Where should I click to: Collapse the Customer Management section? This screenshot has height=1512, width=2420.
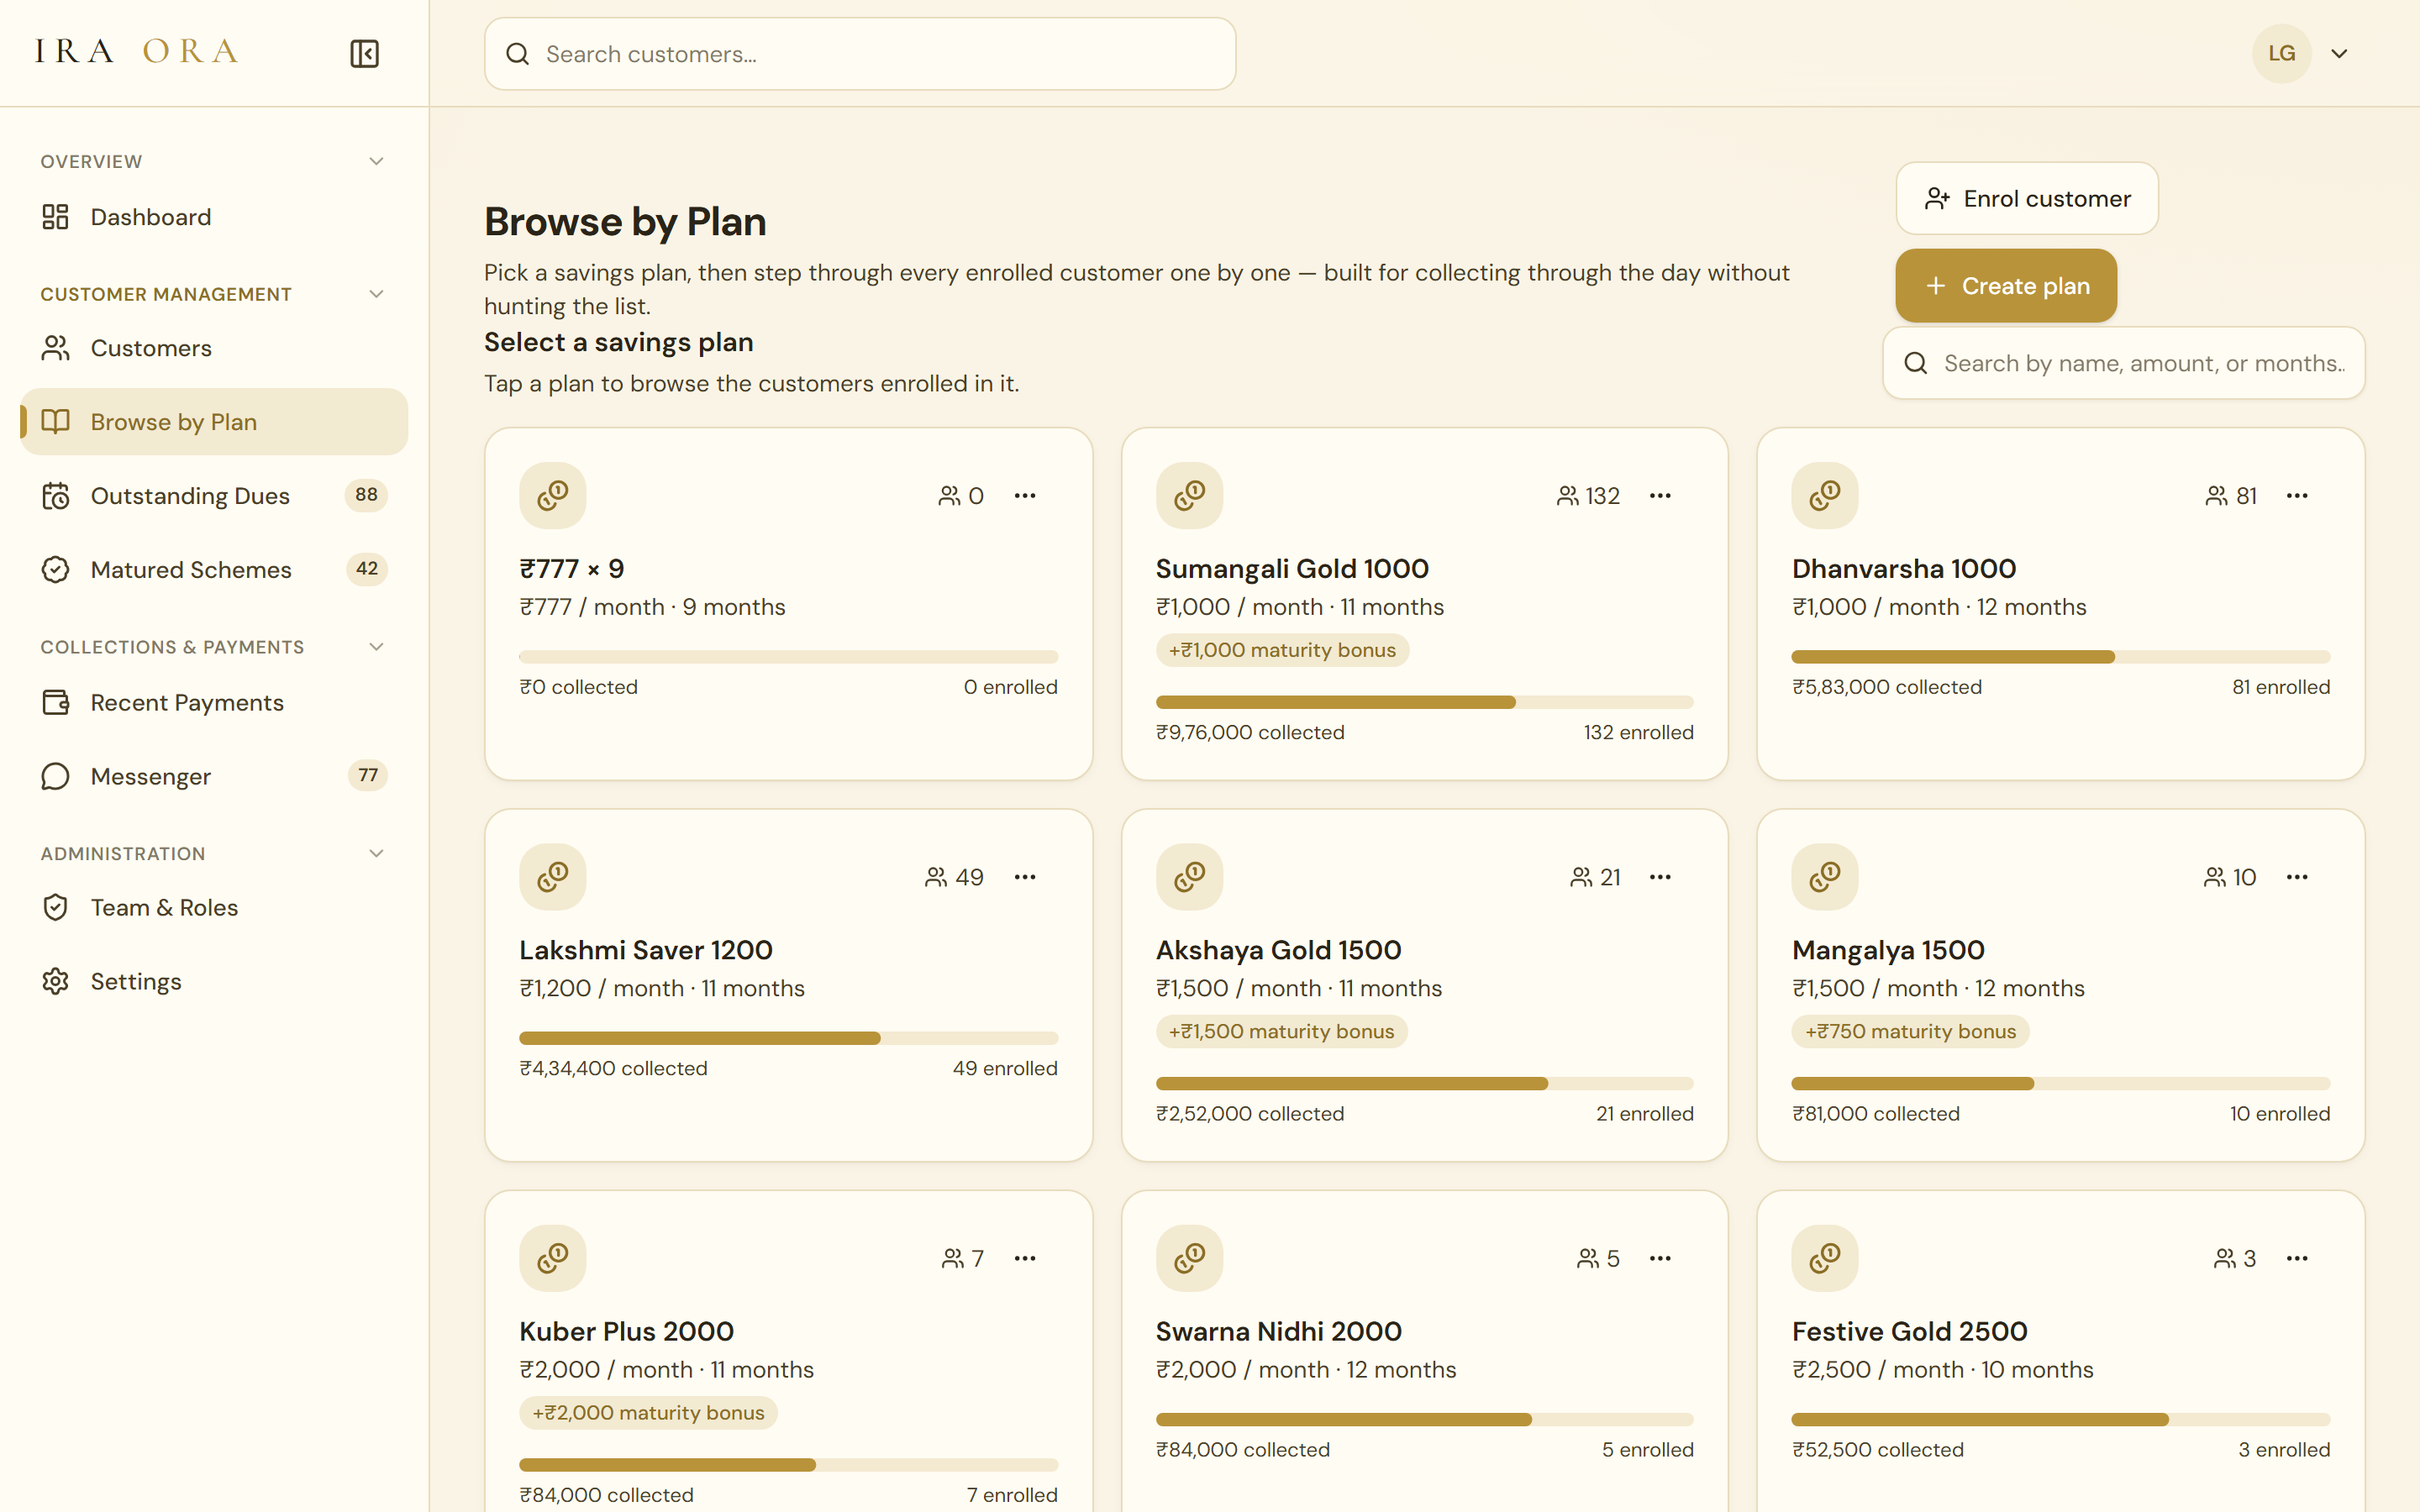(x=376, y=294)
